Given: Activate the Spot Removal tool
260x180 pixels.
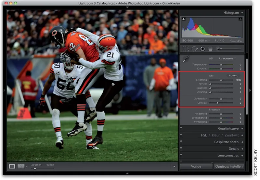Looking at the screenshot, I should [x=195, y=49].
